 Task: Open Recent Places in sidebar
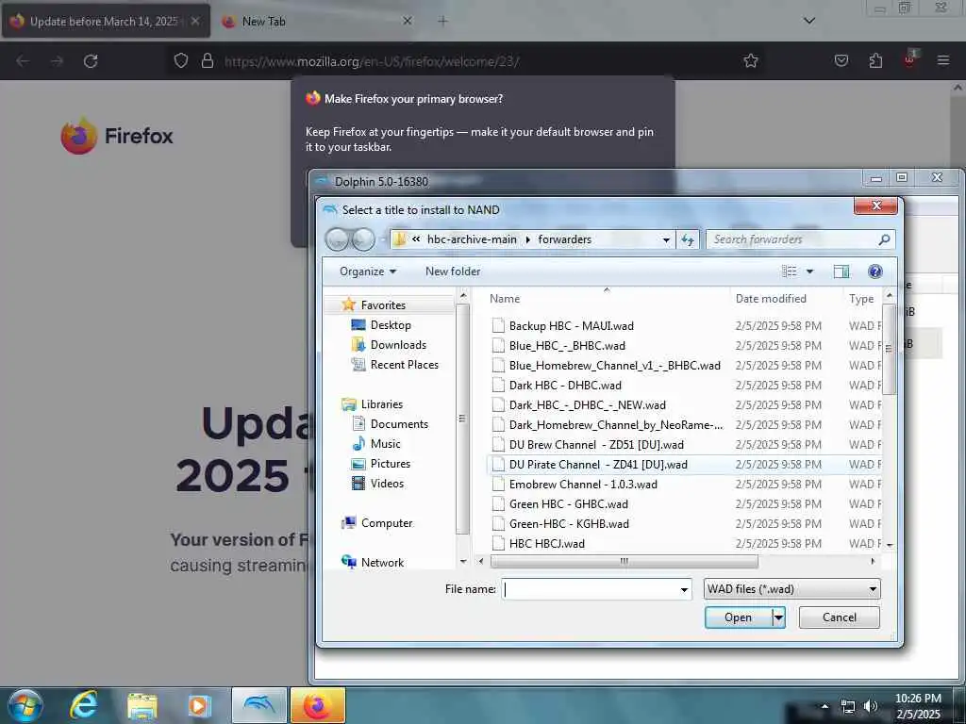pyautogui.click(x=404, y=365)
